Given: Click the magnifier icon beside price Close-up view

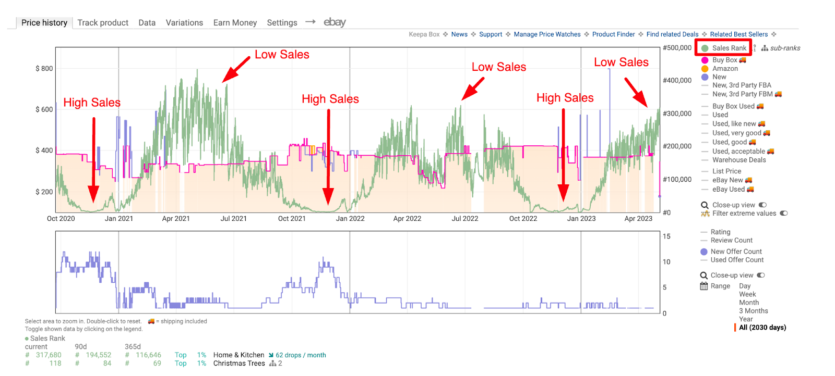Looking at the screenshot, I should pos(705,205).
